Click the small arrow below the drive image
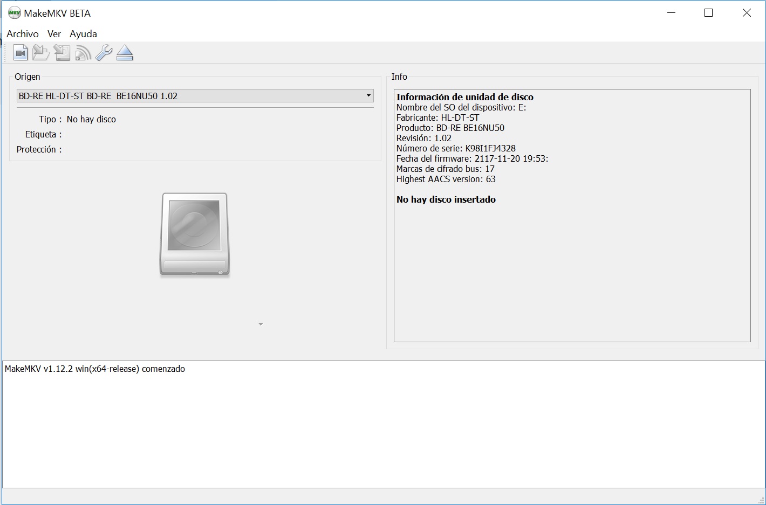Screen dimensions: 766x505 [x=261, y=324]
